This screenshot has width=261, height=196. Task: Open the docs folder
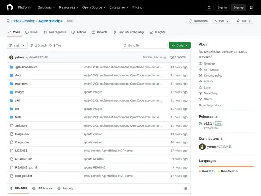[18, 75]
